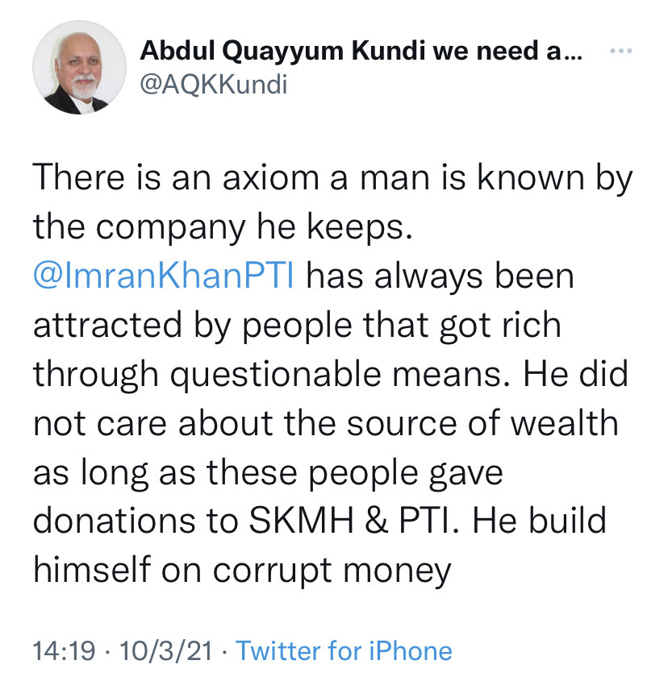Click the words 'has always been'

pos(440,276)
